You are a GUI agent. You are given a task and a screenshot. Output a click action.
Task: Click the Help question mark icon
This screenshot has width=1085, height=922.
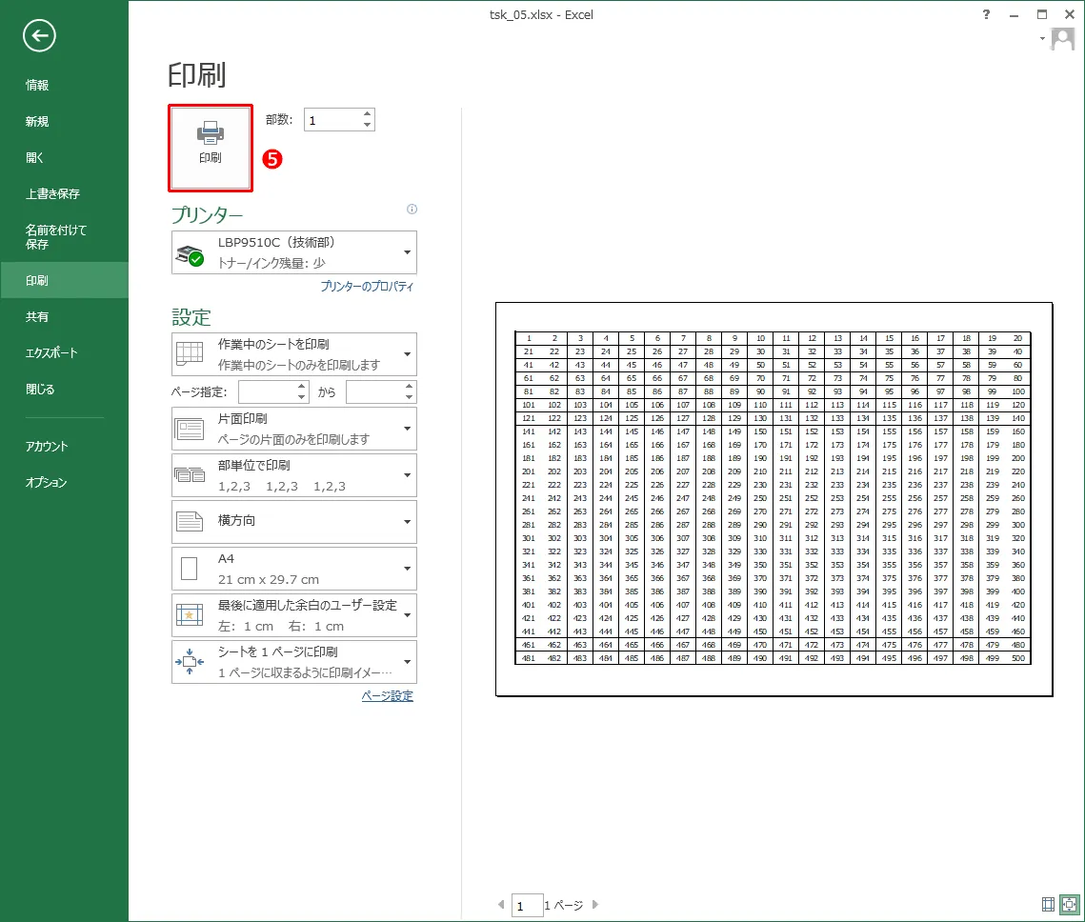[986, 14]
